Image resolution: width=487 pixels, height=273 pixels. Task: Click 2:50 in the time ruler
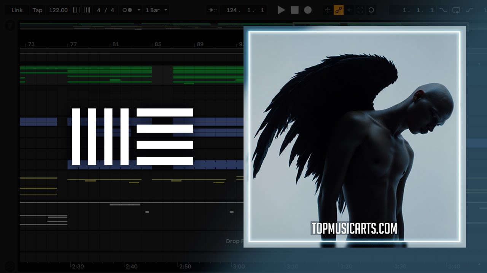click(x=185, y=267)
